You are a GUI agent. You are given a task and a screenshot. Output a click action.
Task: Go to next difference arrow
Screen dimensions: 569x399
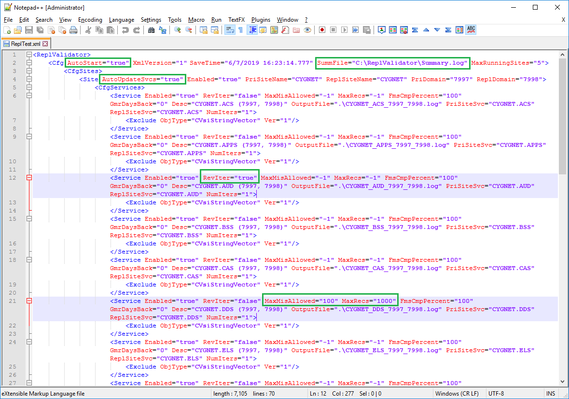[x=437, y=30]
